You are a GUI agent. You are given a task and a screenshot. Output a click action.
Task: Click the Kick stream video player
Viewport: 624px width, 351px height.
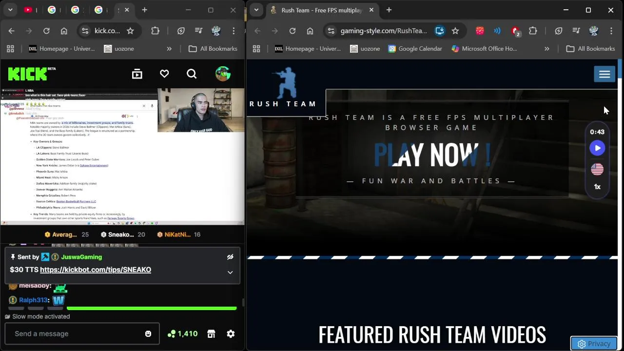[122, 156]
